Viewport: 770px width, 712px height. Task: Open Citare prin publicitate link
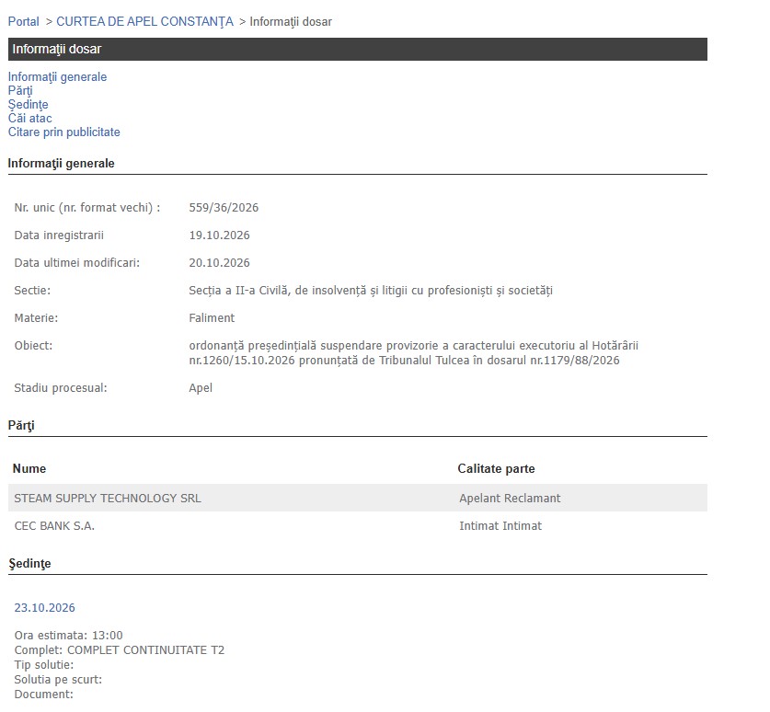[x=63, y=132]
